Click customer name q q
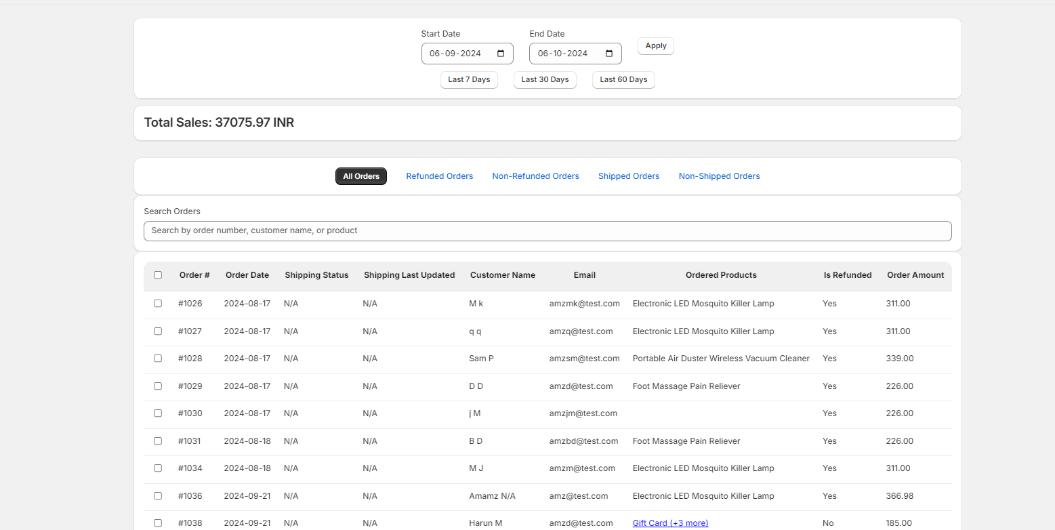The width and height of the screenshot is (1055, 530). pyautogui.click(x=475, y=331)
